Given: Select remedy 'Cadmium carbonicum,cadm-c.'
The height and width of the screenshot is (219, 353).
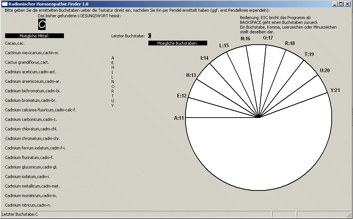Looking at the screenshot, I should [31, 119].
